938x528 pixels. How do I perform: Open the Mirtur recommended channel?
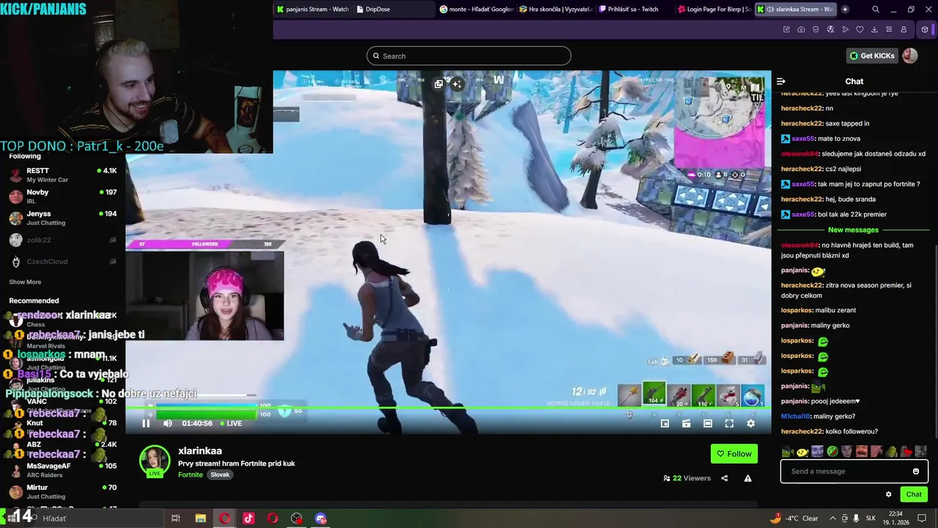[63, 491]
